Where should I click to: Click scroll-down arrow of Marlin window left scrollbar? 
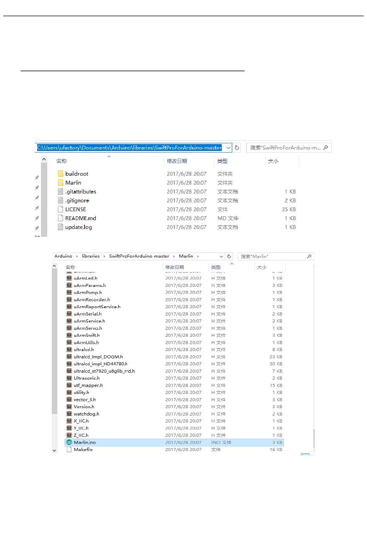[x=54, y=450]
